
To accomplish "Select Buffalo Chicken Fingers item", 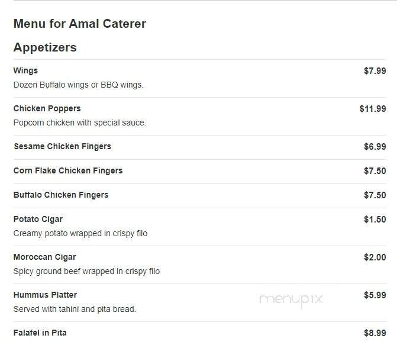I will [61, 195].
